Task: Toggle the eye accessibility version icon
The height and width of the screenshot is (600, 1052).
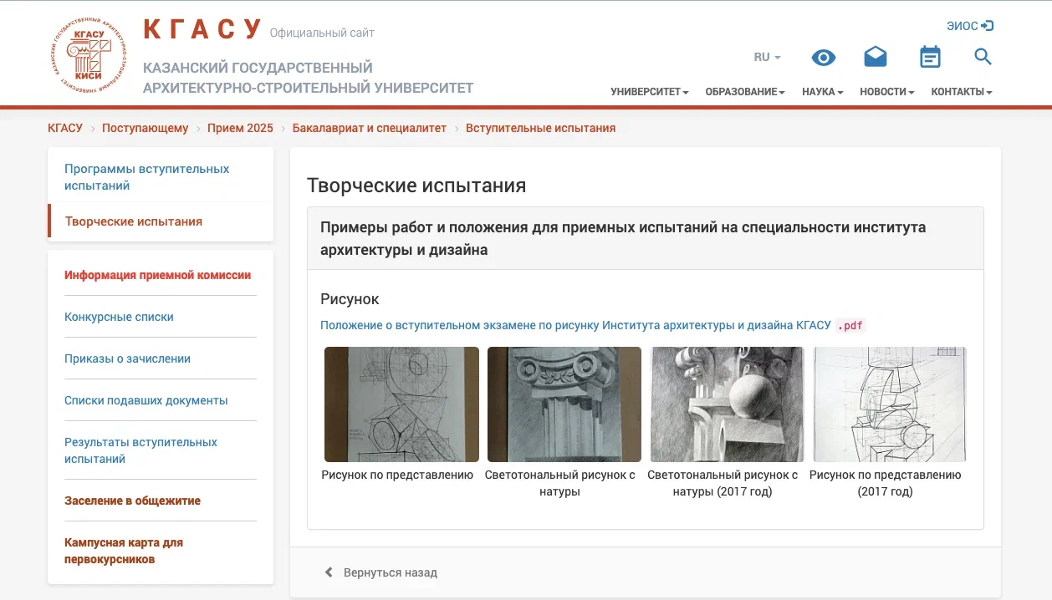Action: 824,57
